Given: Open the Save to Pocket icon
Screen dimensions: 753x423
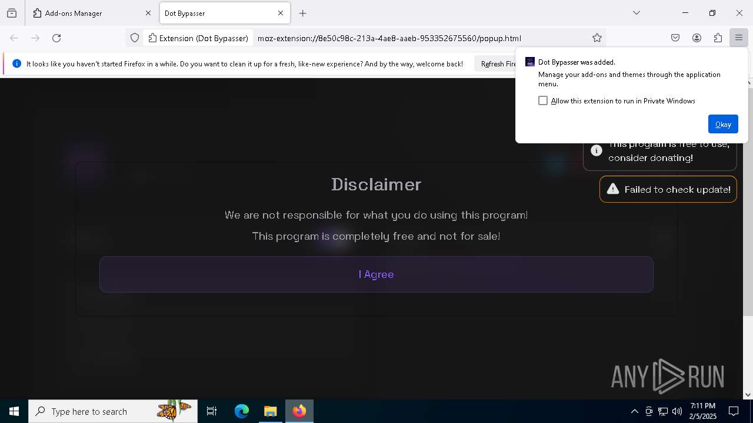Looking at the screenshot, I should tap(675, 38).
